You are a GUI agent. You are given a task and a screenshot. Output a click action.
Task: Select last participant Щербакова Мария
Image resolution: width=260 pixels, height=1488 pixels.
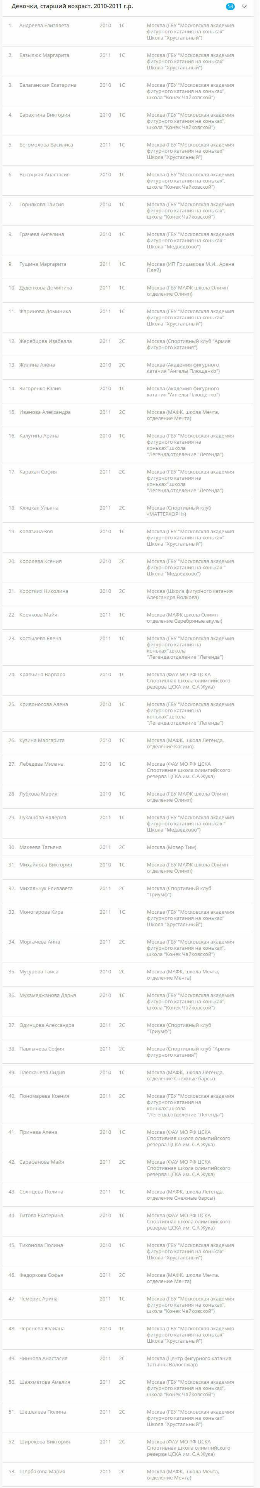[42, 1471]
